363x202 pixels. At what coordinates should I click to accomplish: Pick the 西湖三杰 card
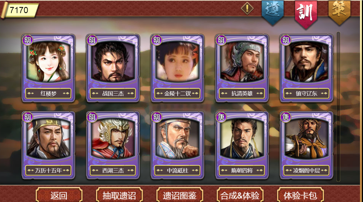(113, 145)
